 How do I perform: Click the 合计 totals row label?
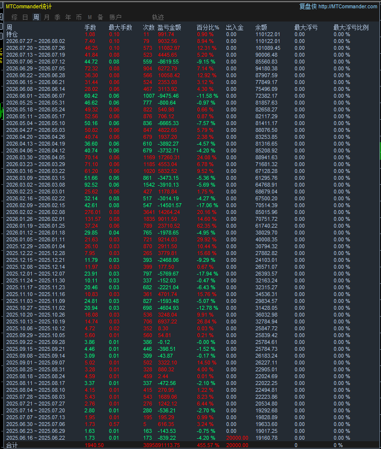[12, 445]
